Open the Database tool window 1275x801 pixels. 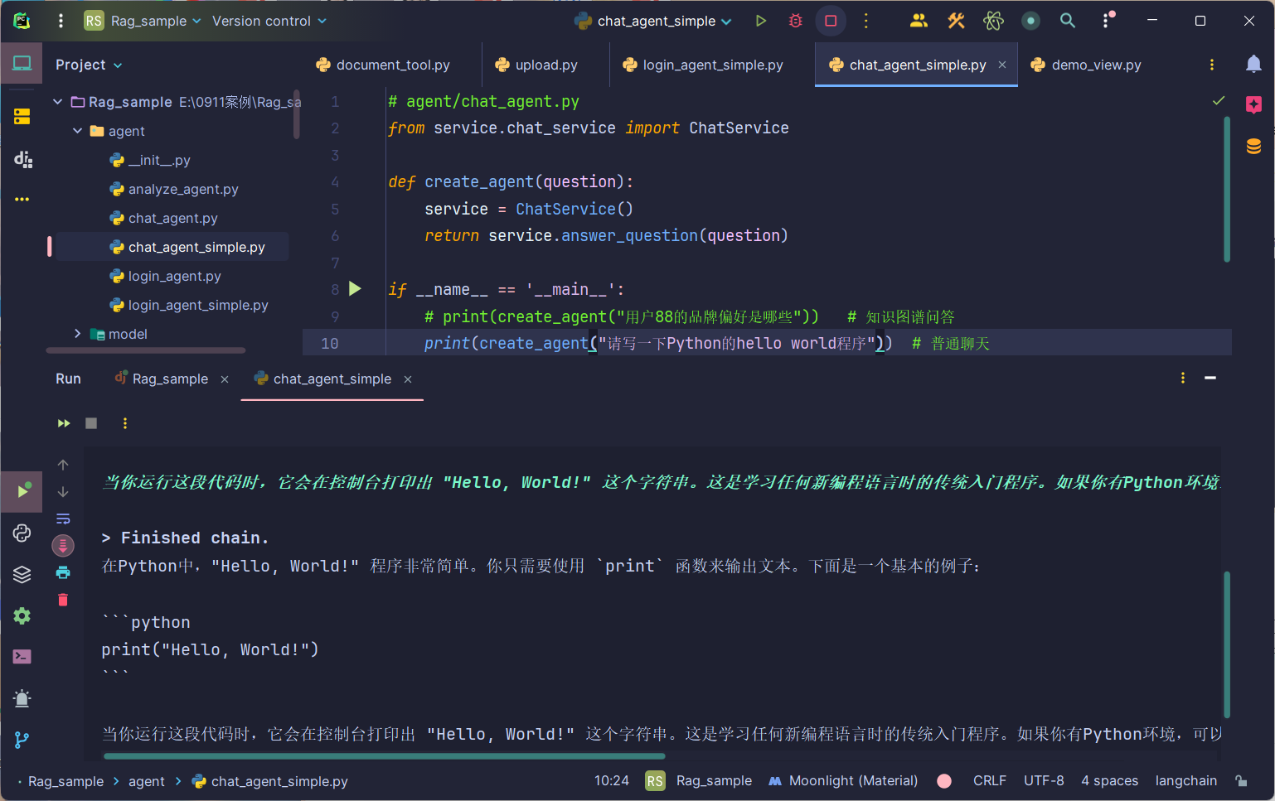click(x=1253, y=147)
